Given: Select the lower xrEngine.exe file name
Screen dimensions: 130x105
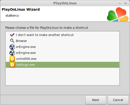Looking at the screenshot, I should point(26,53).
